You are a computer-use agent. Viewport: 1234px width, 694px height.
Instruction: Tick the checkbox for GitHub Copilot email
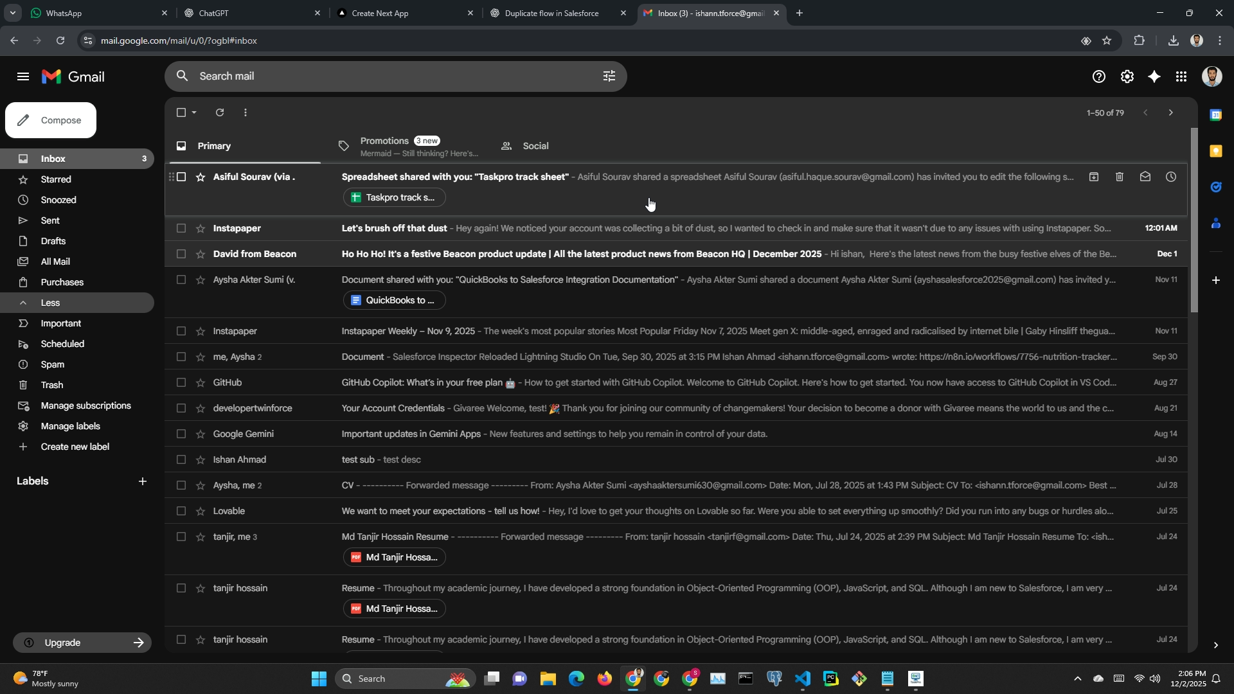(181, 382)
